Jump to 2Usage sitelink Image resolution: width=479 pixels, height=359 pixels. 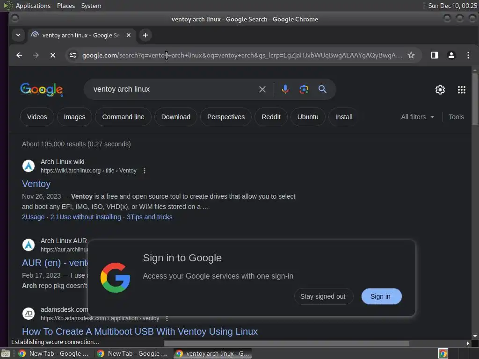tap(33, 217)
